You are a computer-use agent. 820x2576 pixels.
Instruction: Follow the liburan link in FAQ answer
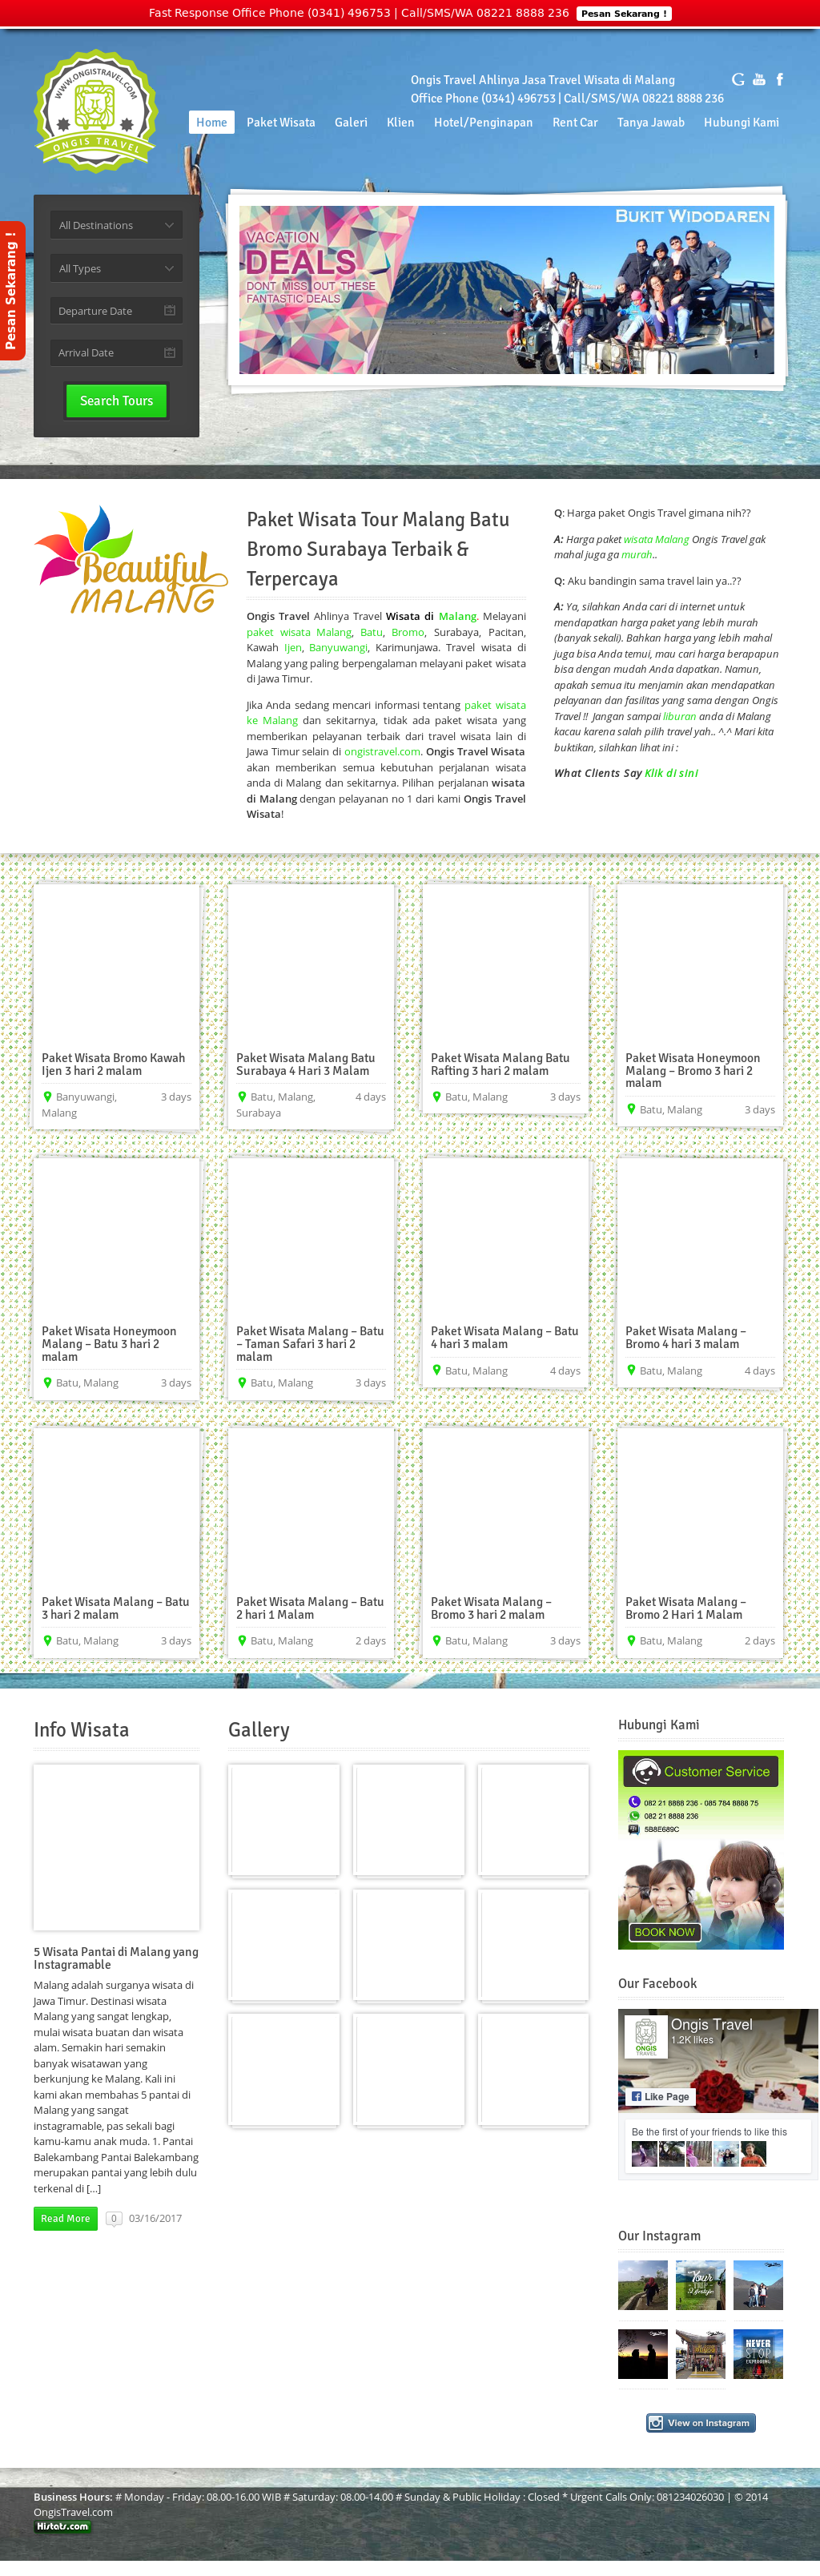[679, 716]
